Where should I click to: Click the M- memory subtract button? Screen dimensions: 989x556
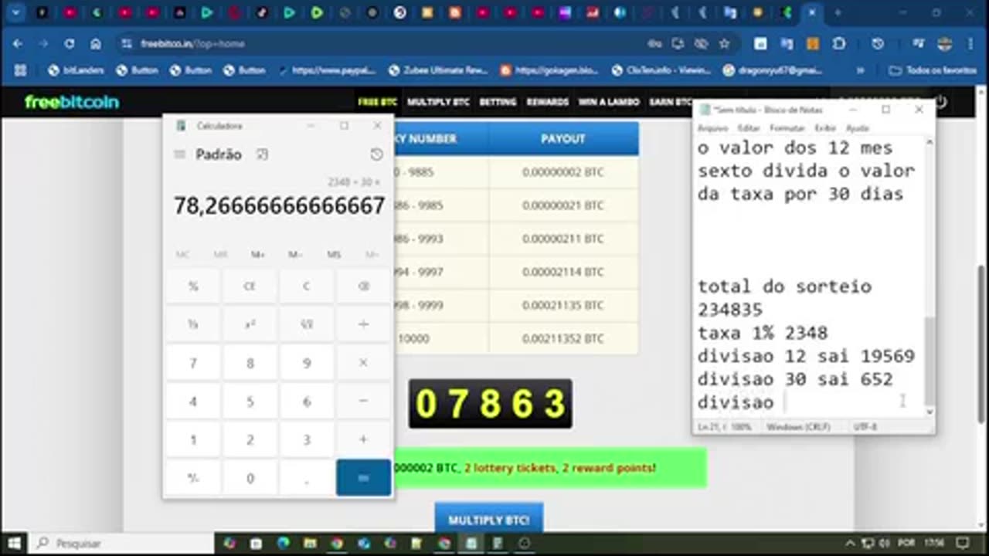296,255
